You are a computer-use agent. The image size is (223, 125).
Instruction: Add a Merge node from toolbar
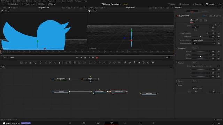[x=66, y=62]
